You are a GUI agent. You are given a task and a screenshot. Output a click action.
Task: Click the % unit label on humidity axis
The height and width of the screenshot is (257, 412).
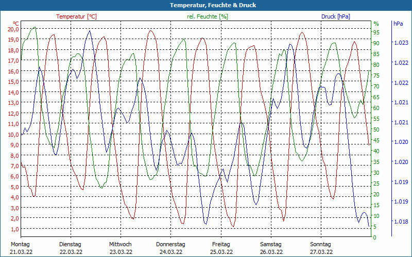pos(376,24)
